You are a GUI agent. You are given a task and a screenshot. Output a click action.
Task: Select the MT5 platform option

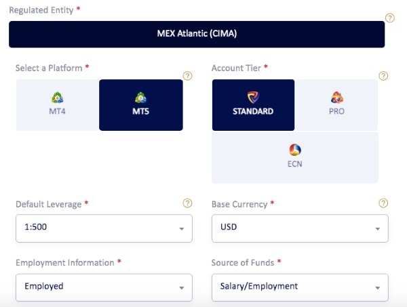(141, 105)
